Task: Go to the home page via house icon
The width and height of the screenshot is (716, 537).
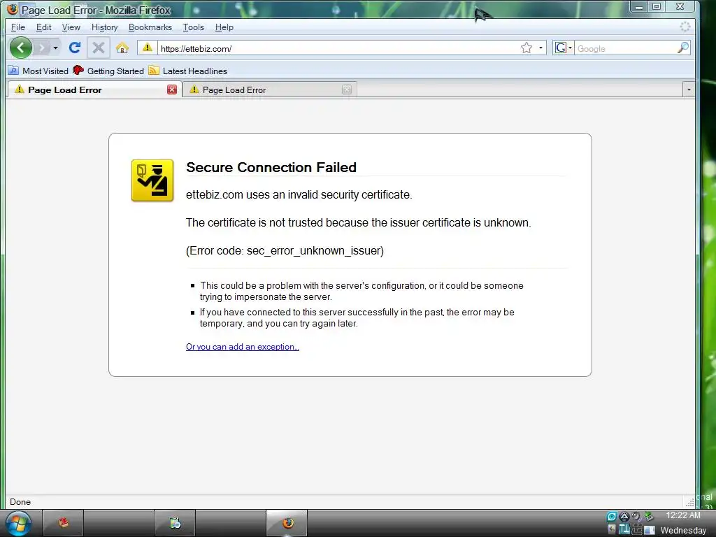Action: 122,48
